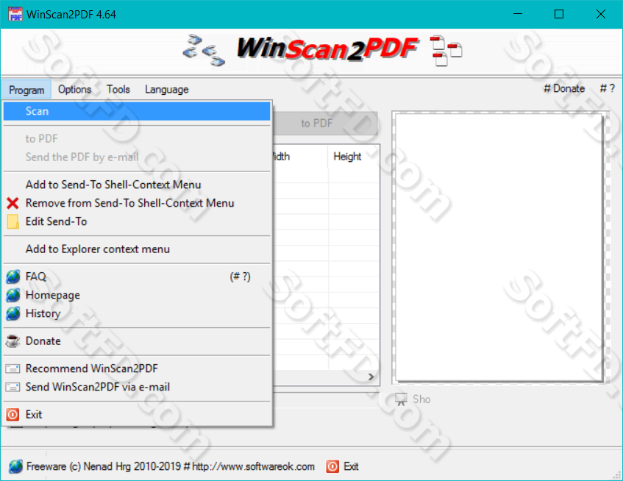Open History from the Program menu
Screen dimensions: 623x481
pyautogui.click(x=137, y=313)
